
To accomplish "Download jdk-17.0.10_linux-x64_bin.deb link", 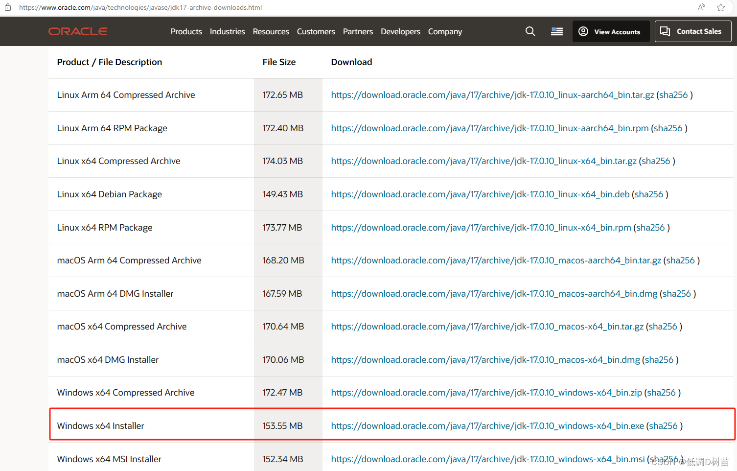I will coord(480,194).
